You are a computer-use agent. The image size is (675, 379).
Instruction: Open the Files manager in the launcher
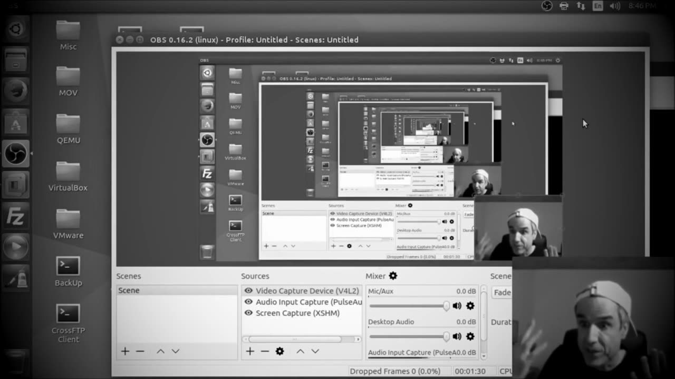click(16, 59)
